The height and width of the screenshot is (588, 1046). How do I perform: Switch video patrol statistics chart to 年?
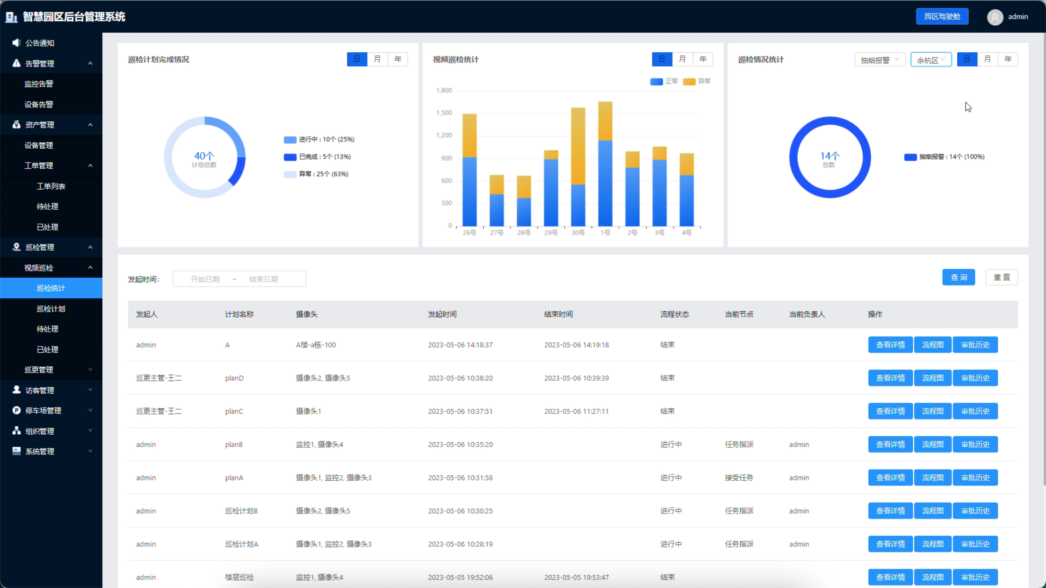click(702, 59)
